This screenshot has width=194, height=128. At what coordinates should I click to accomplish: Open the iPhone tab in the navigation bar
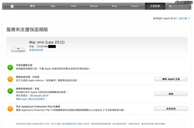tap(94, 6)
